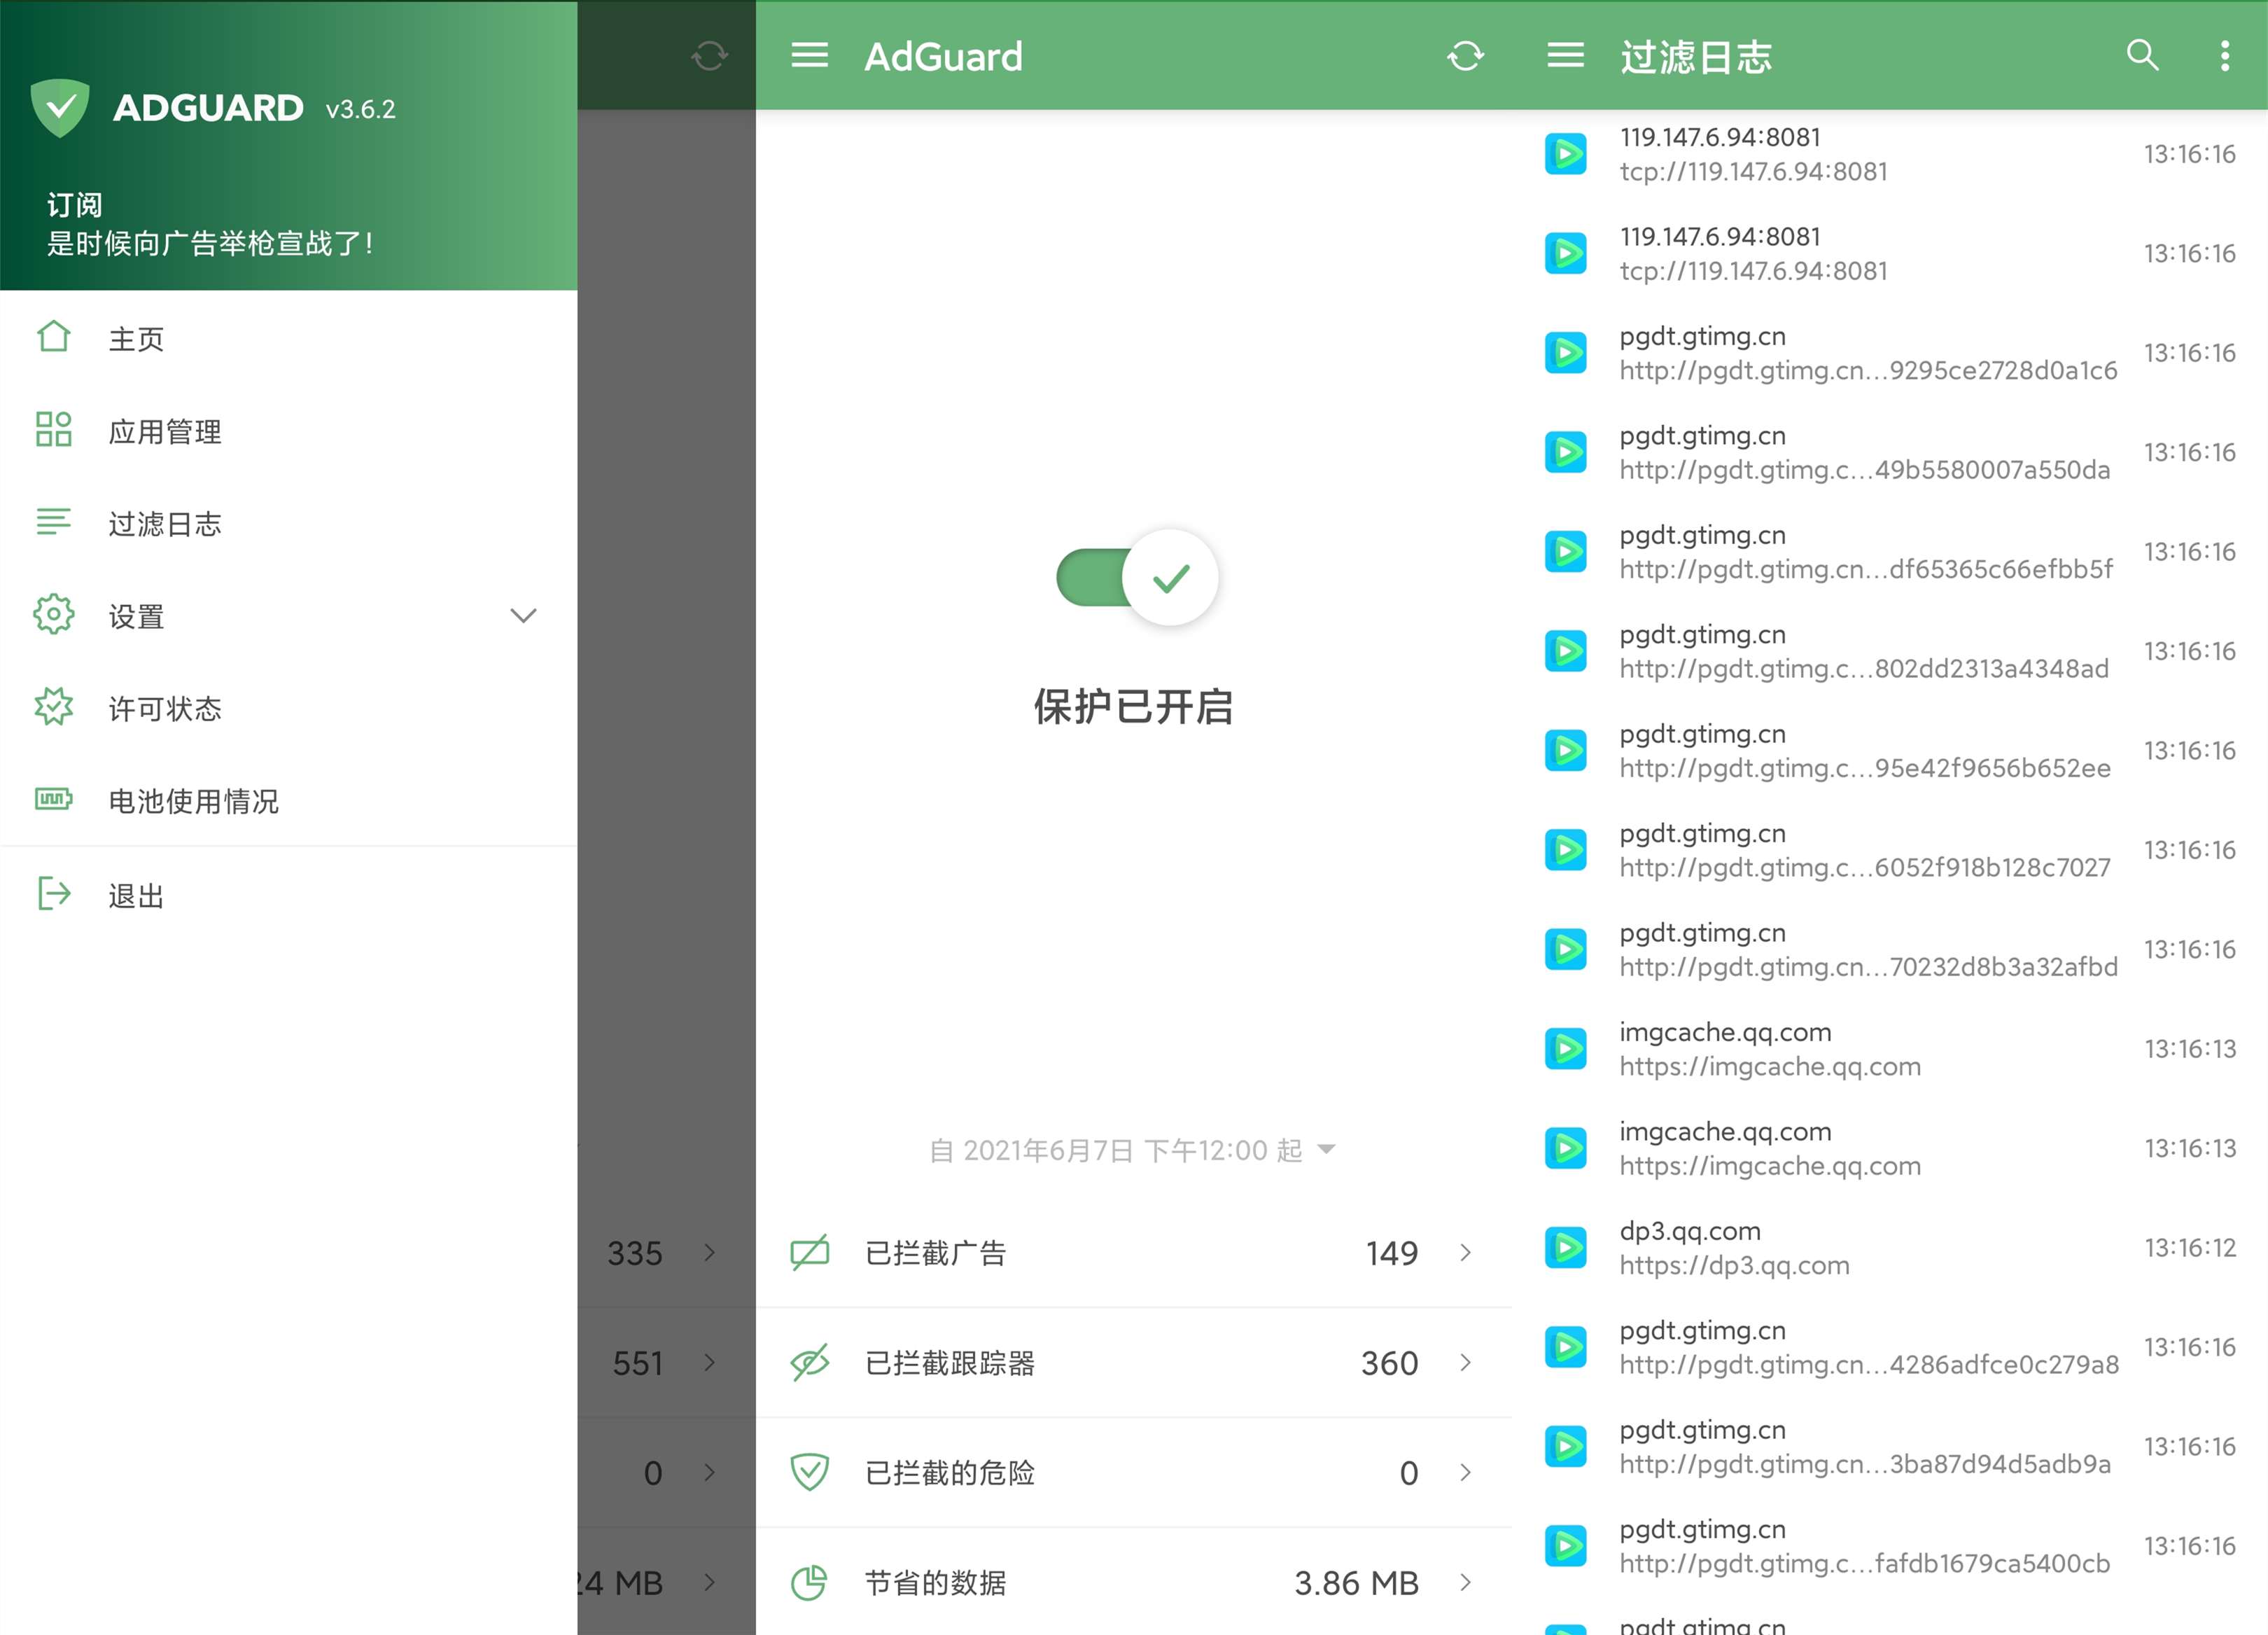This screenshot has width=2268, height=1635.
Task: Click the crossed-eye icon beside 已拦截跟踪器
Action: pos(809,1362)
